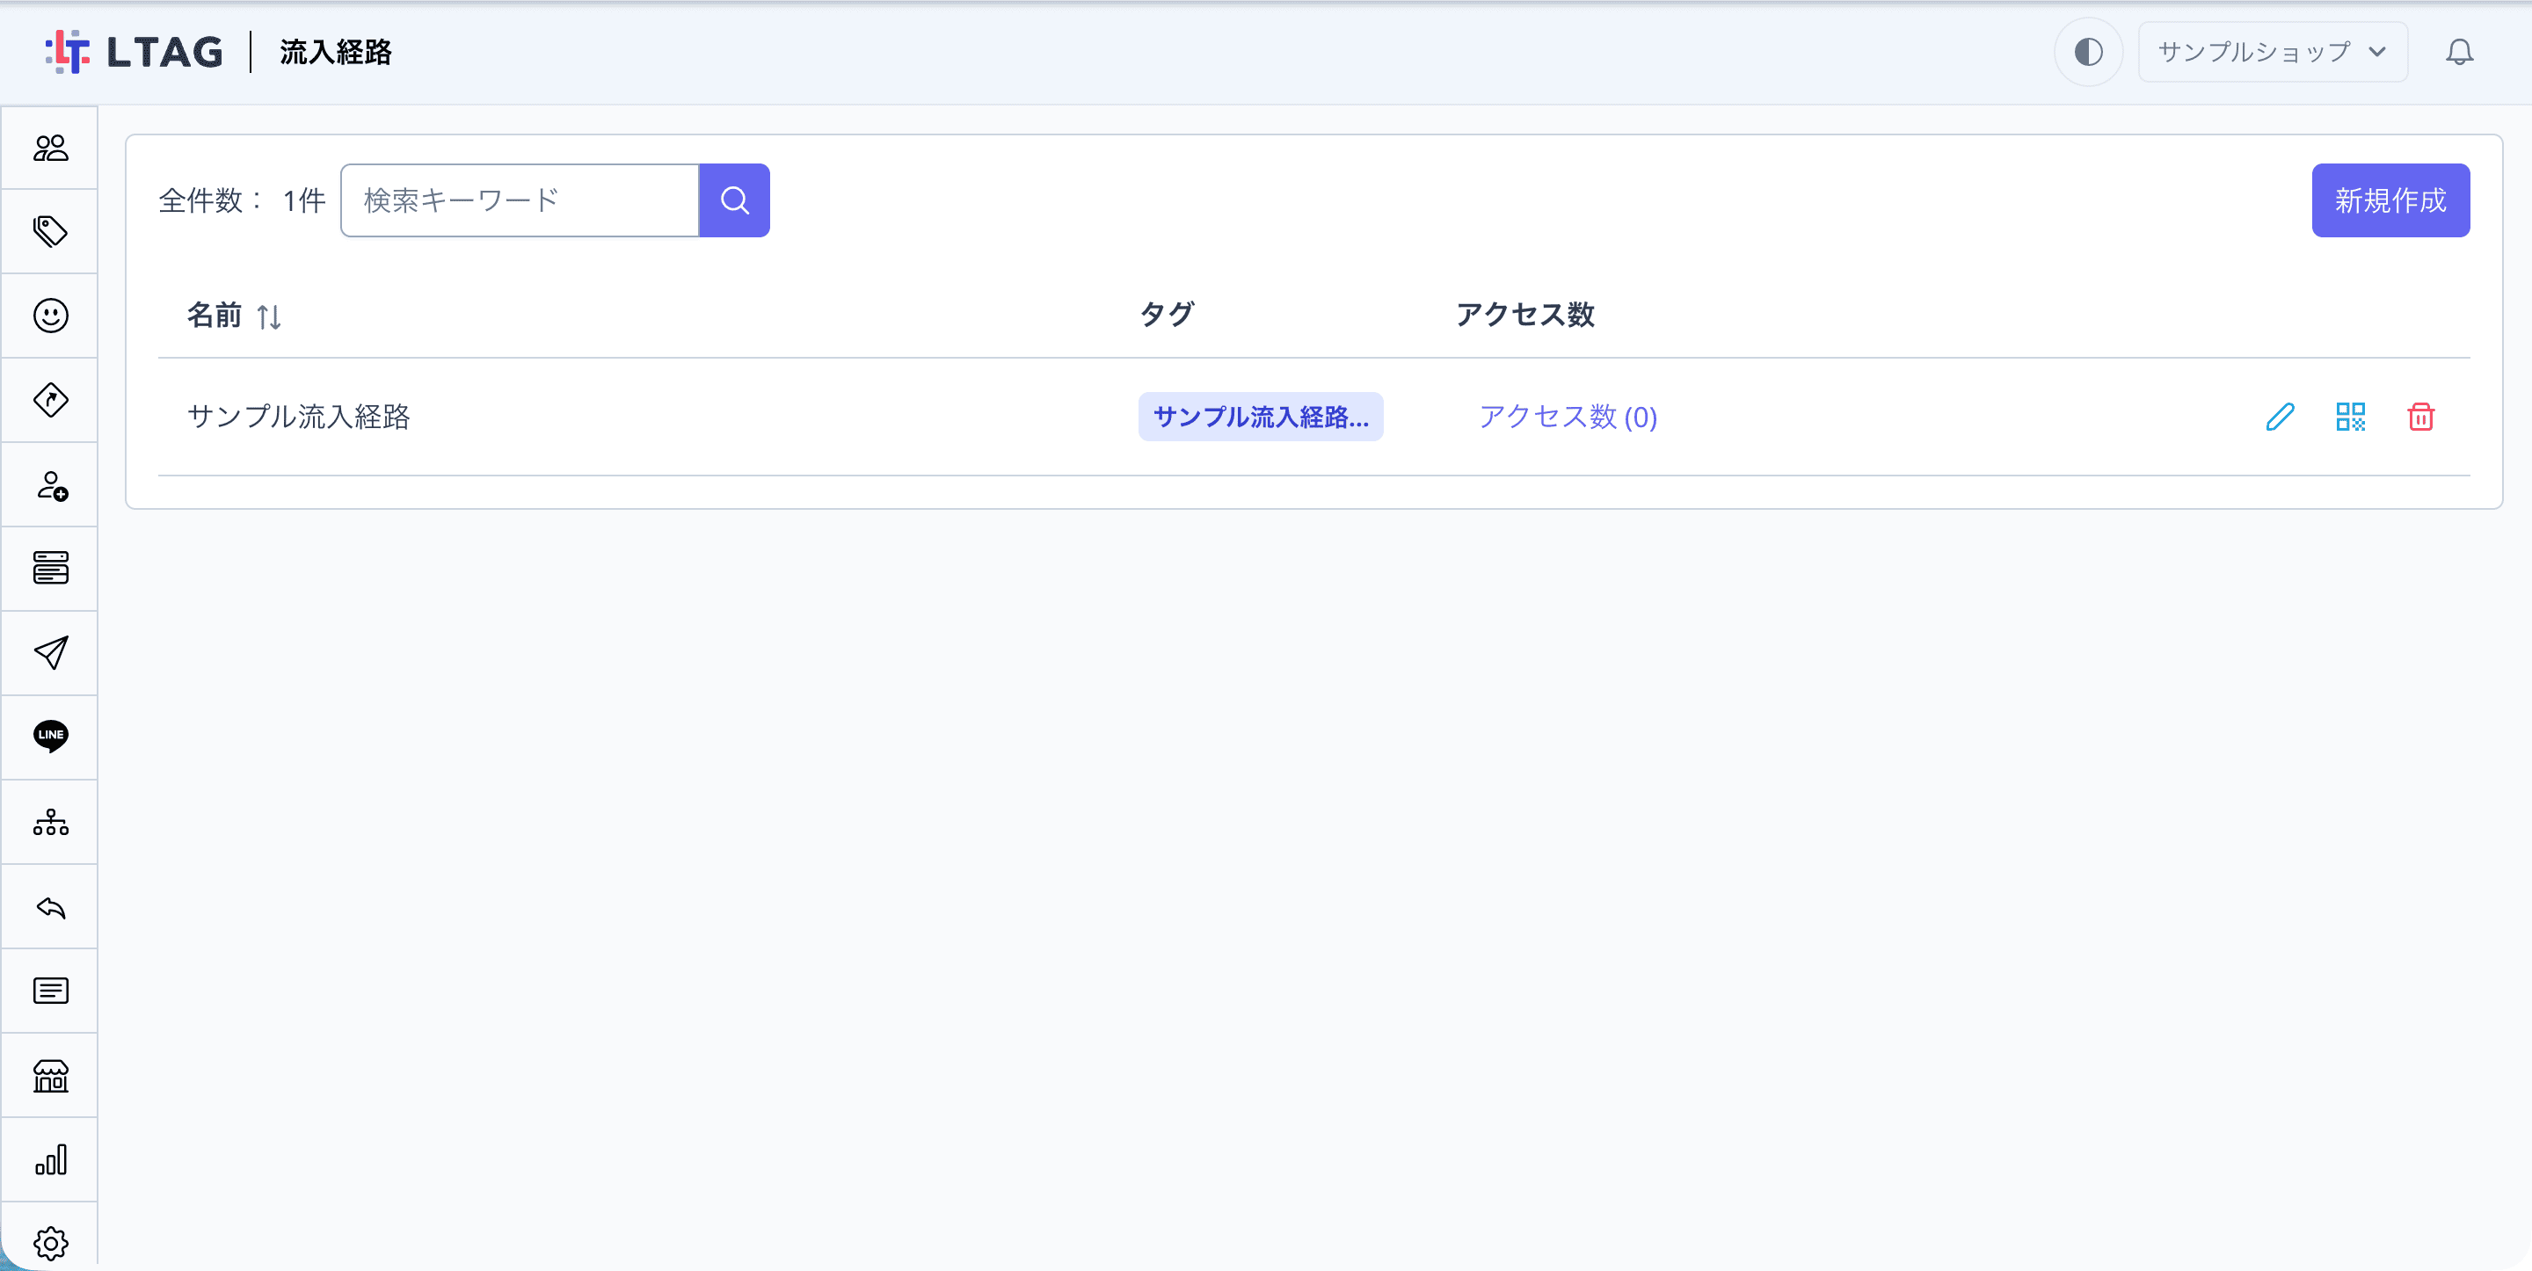Open the smiley face sidebar icon
2532x1271 pixels.
tap(50, 316)
